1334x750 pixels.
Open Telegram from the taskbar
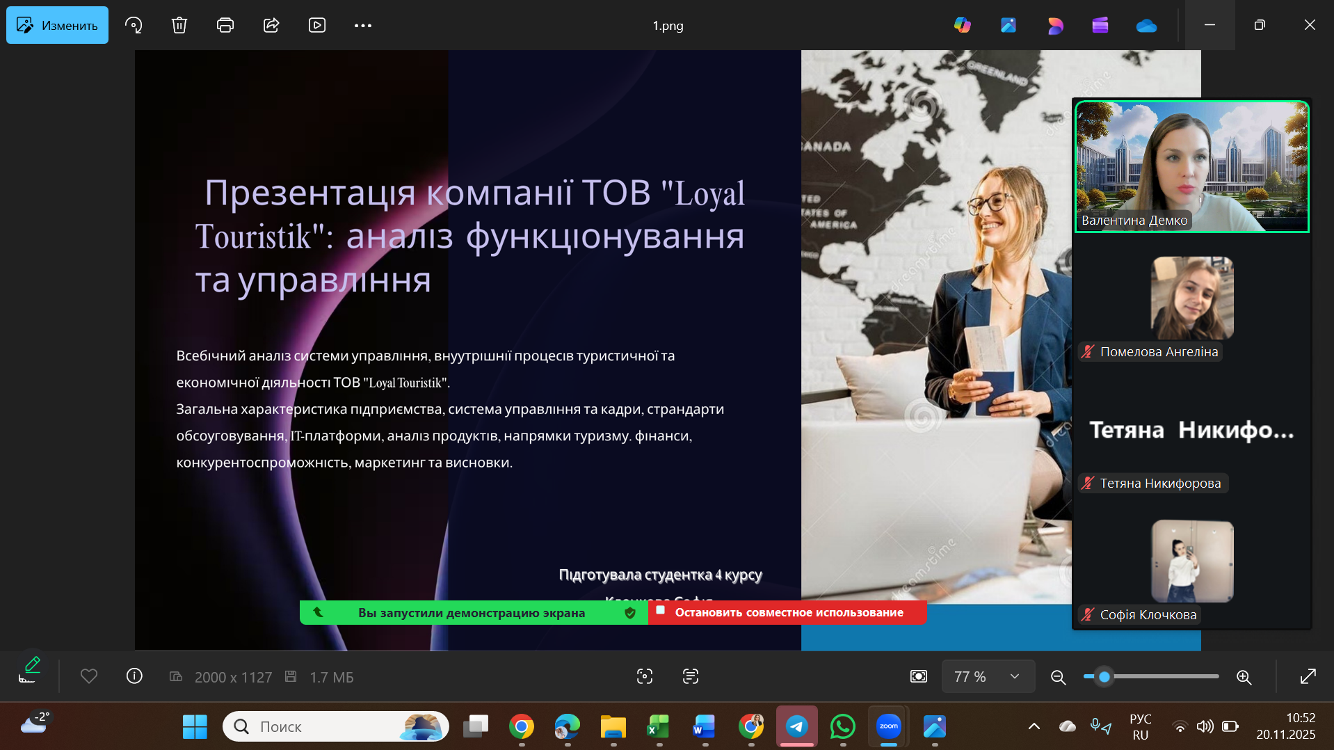tap(796, 726)
